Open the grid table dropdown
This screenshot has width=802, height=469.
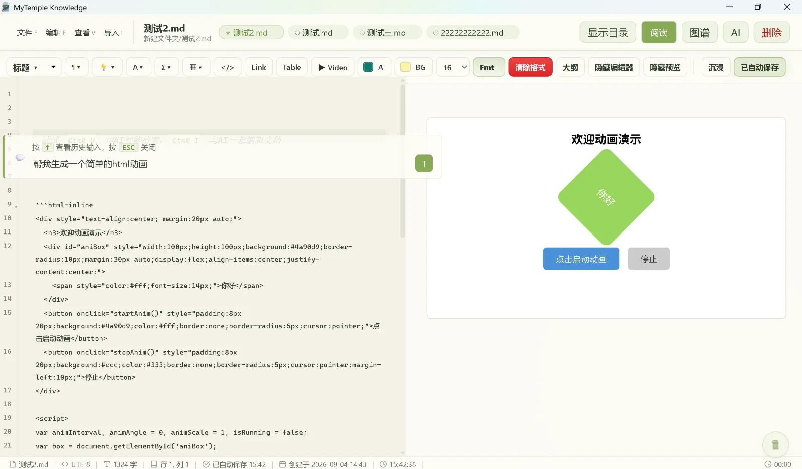[x=196, y=67]
